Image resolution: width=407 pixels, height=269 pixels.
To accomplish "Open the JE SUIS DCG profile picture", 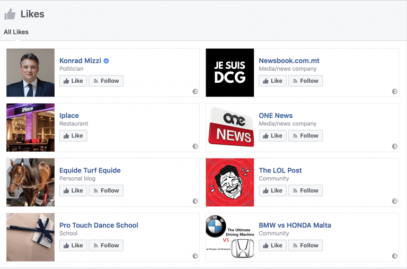I will point(229,73).
